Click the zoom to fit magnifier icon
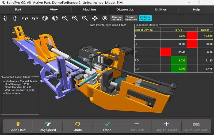The image size is (214, 135). tap(85, 18)
